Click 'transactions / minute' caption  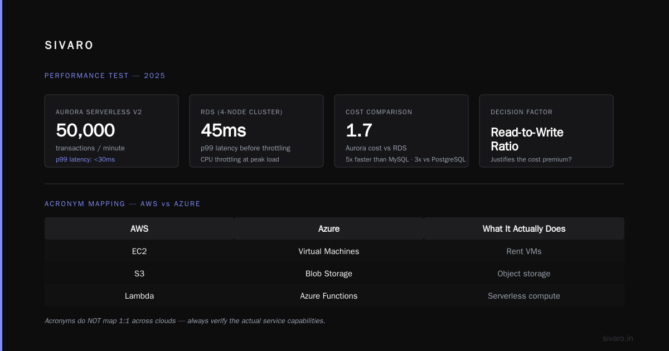[x=90, y=148]
